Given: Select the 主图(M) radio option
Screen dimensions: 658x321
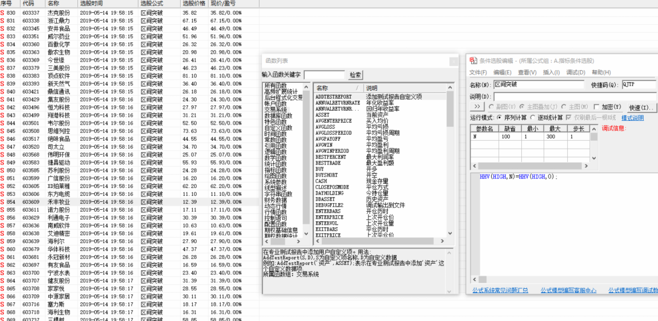Looking at the screenshot, I should pyautogui.click(x=575, y=106).
